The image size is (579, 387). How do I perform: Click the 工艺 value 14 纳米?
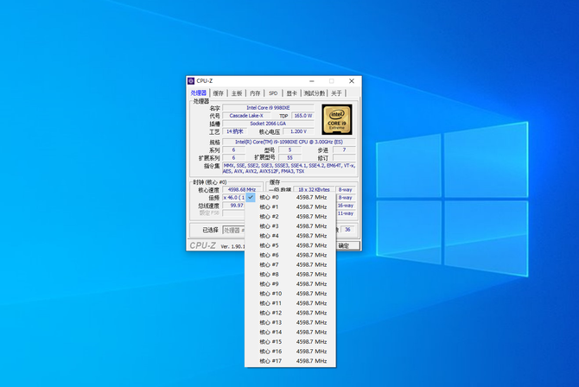click(x=235, y=131)
